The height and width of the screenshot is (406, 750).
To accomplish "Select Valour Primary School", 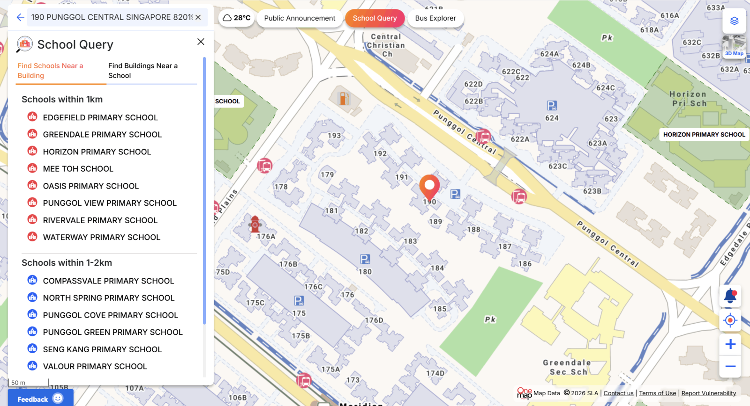I will (x=95, y=367).
